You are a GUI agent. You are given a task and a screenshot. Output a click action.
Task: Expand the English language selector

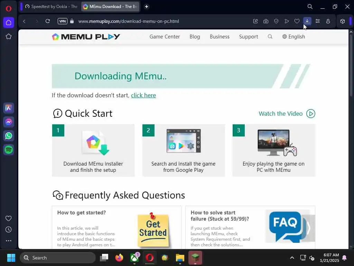click(x=294, y=37)
